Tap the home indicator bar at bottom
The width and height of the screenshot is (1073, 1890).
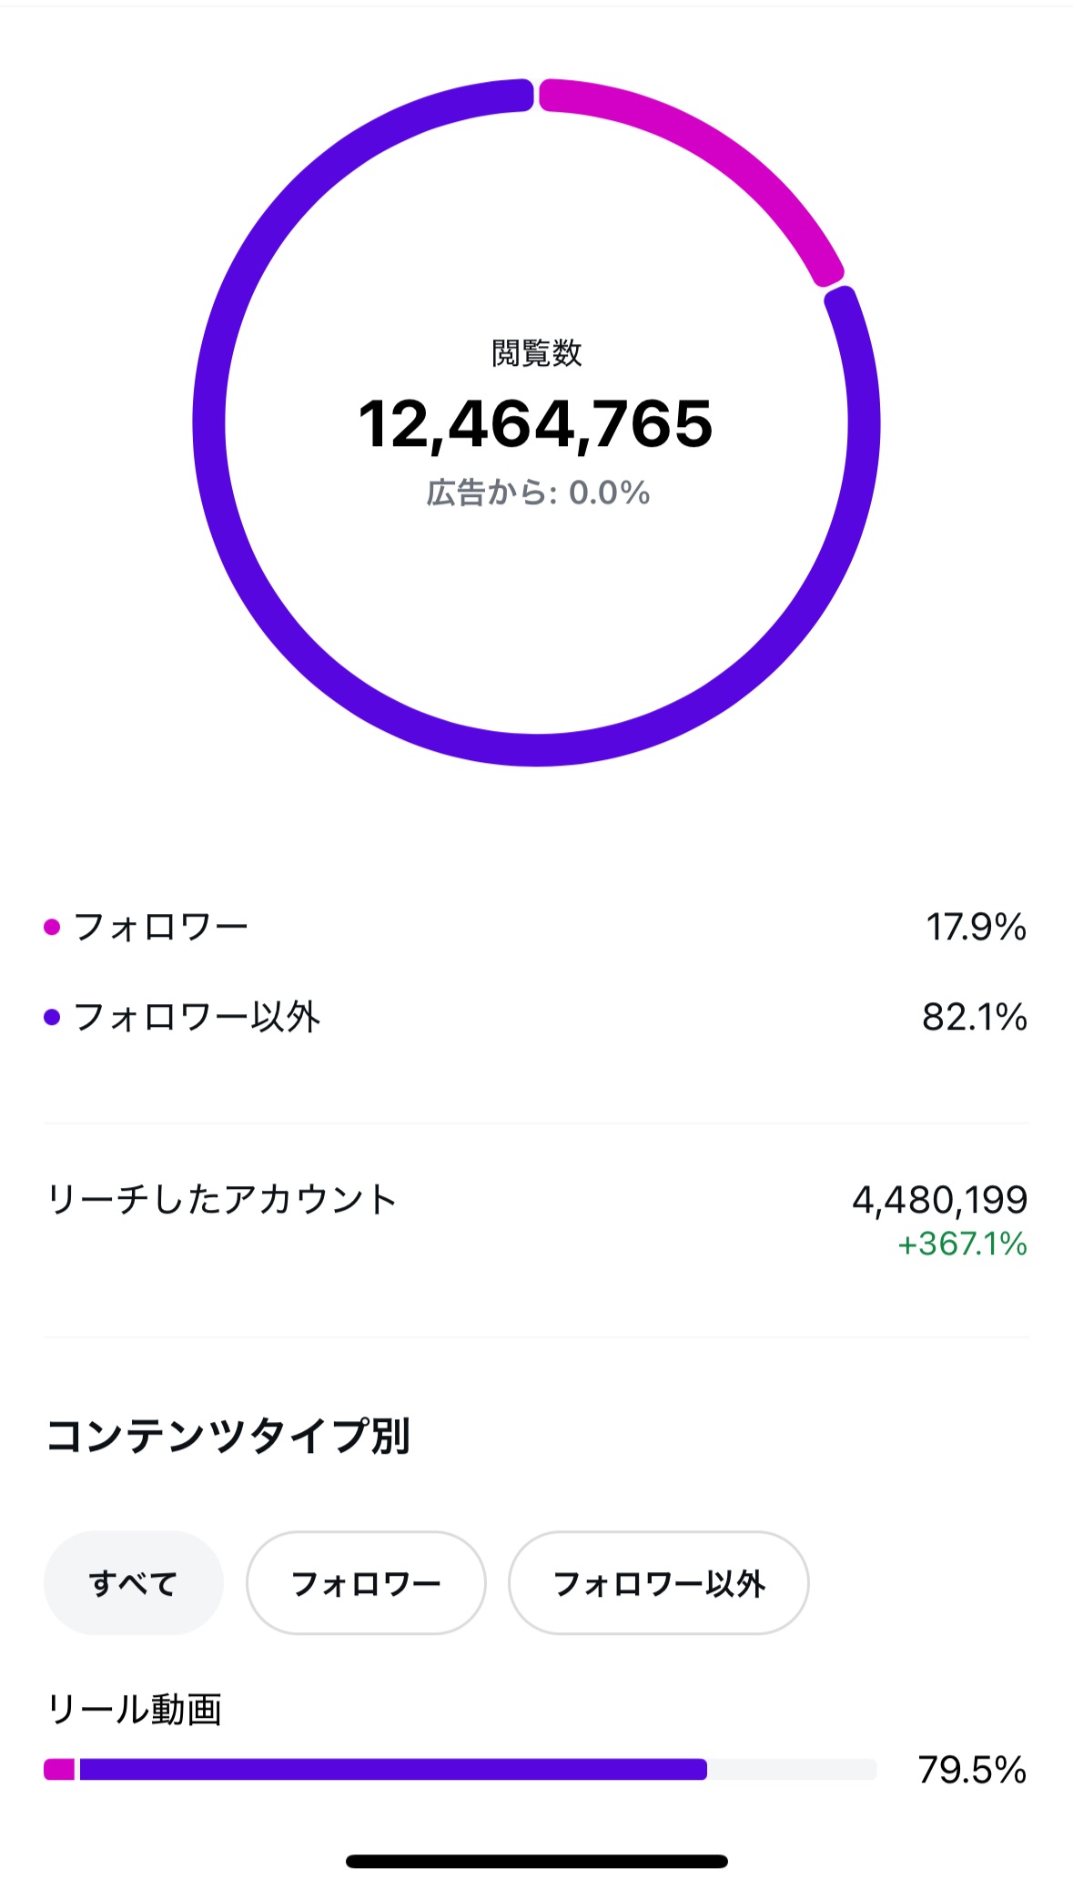point(537,1861)
